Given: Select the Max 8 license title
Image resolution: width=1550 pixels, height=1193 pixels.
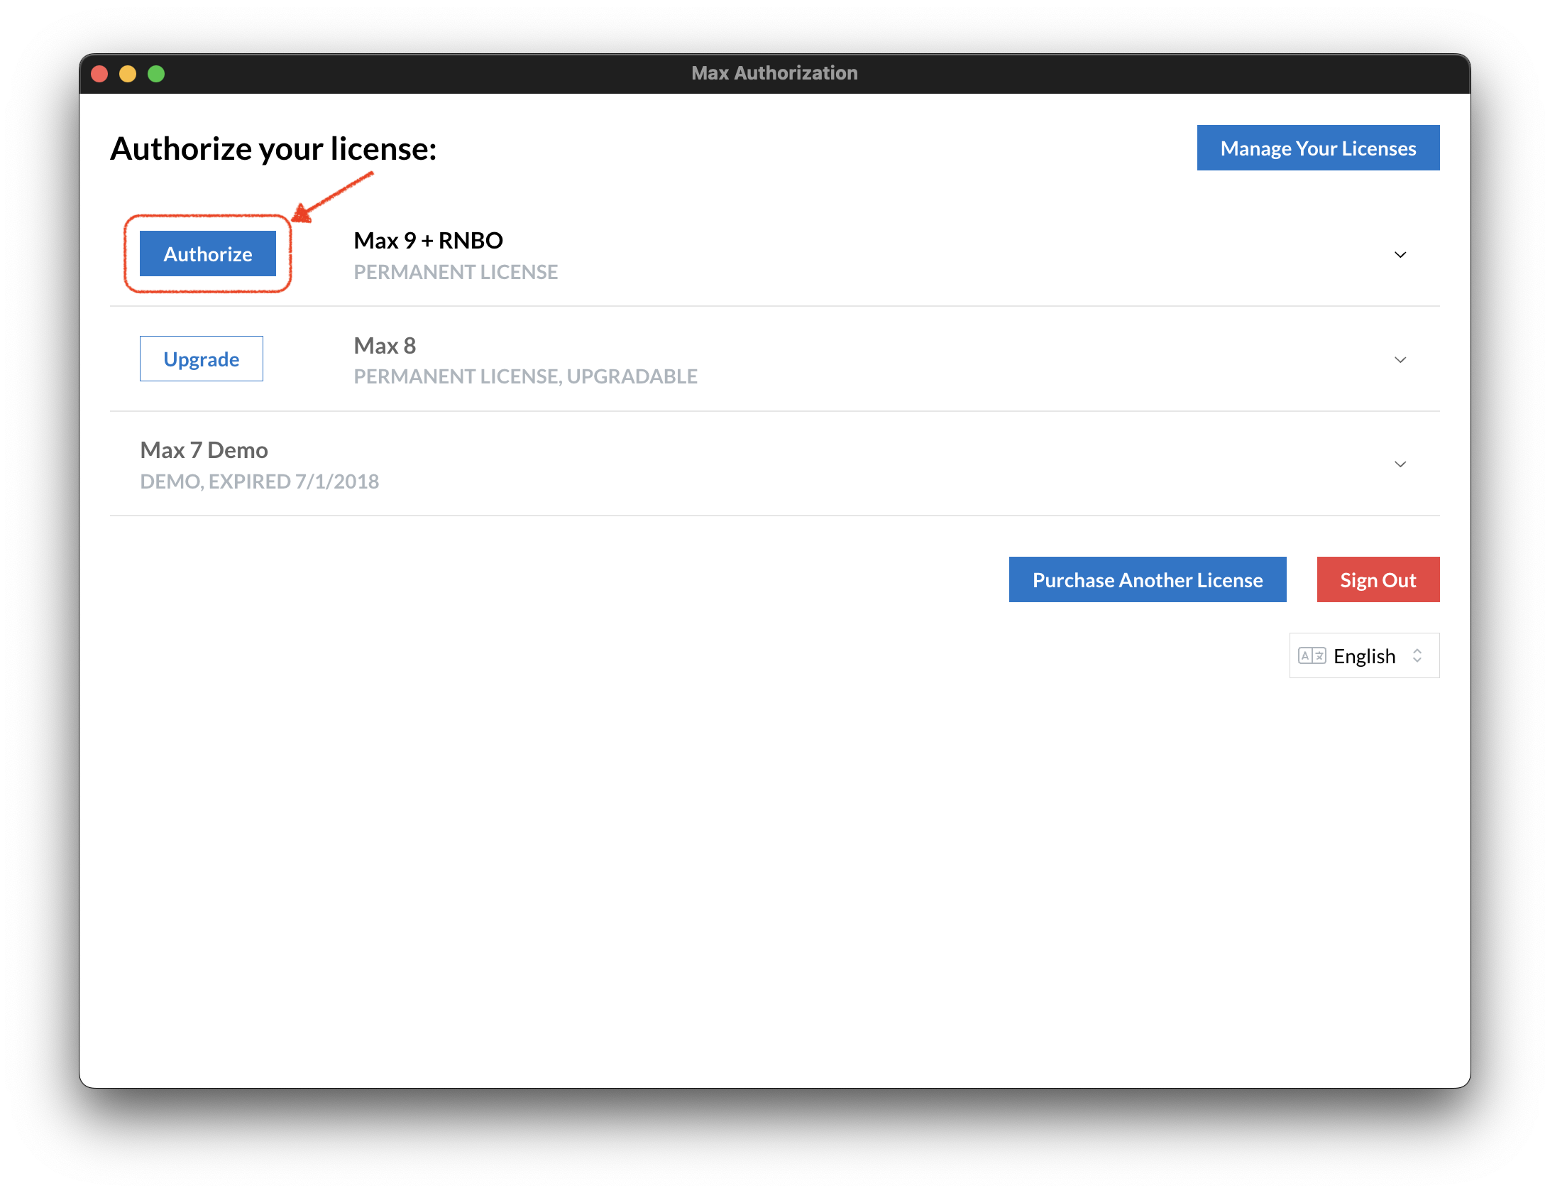Looking at the screenshot, I should coord(385,345).
